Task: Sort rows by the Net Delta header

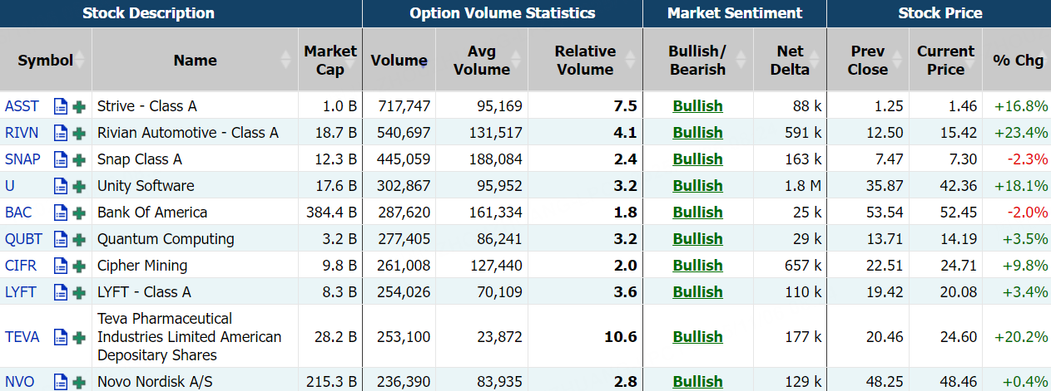Action: 789,60
